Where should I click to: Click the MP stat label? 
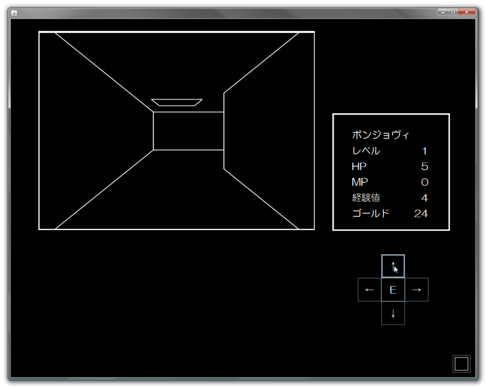tap(360, 182)
